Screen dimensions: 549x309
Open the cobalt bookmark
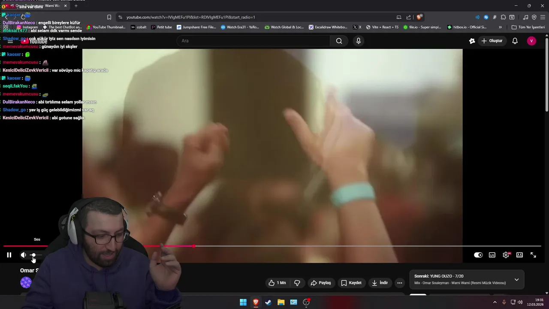click(139, 27)
